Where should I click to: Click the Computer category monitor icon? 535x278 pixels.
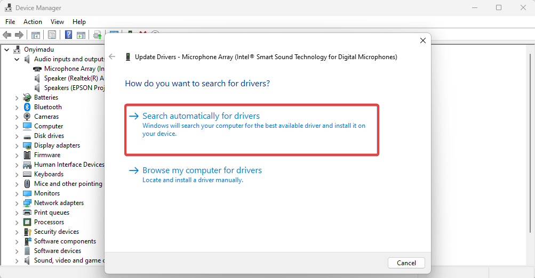pyautogui.click(x=27, y=126)
